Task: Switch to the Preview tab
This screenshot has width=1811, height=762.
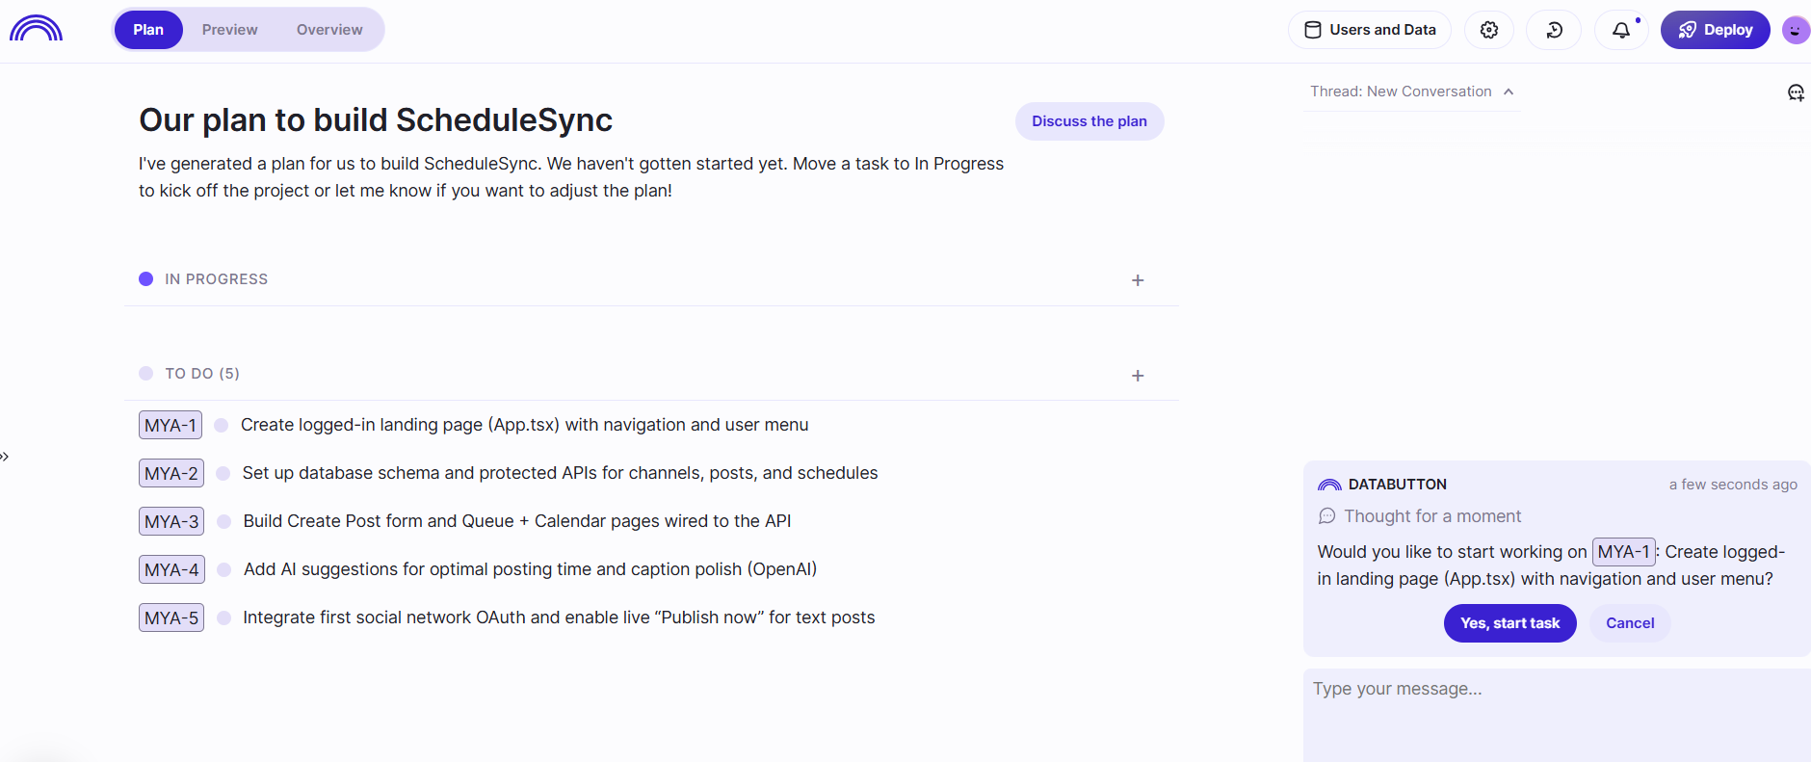Action: click(x=230, y=30)
